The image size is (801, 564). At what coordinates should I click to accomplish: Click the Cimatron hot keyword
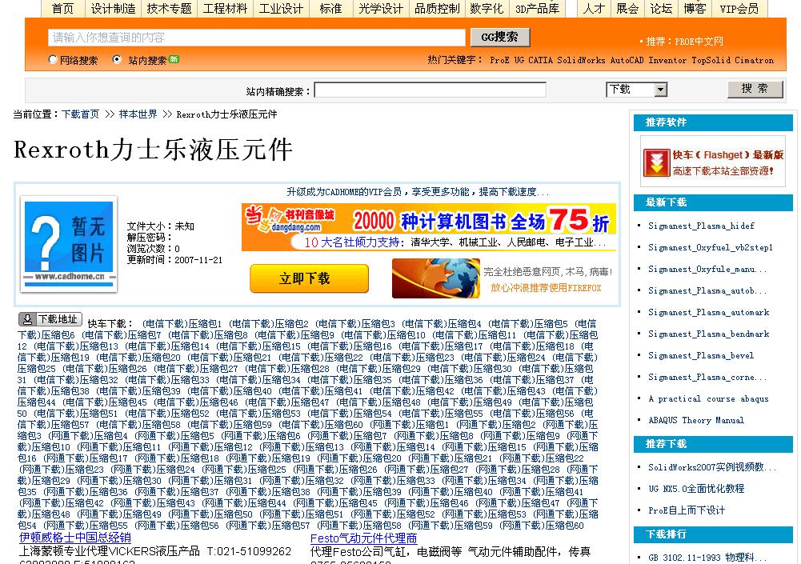[754, 60]
